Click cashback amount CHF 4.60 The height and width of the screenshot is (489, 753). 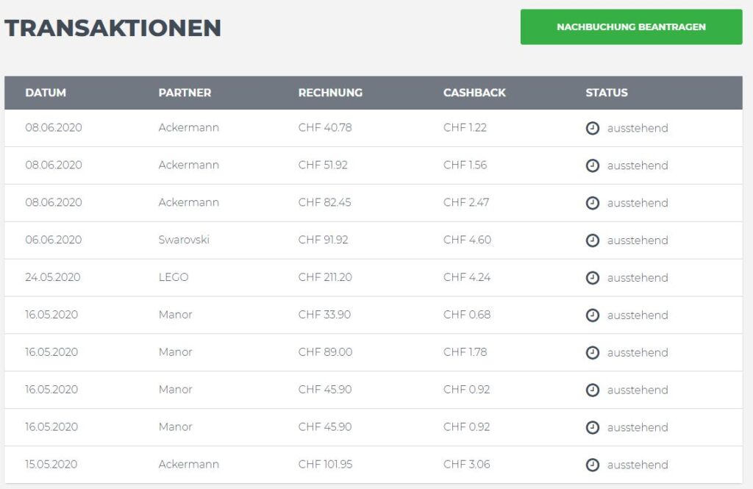(467, 240)
